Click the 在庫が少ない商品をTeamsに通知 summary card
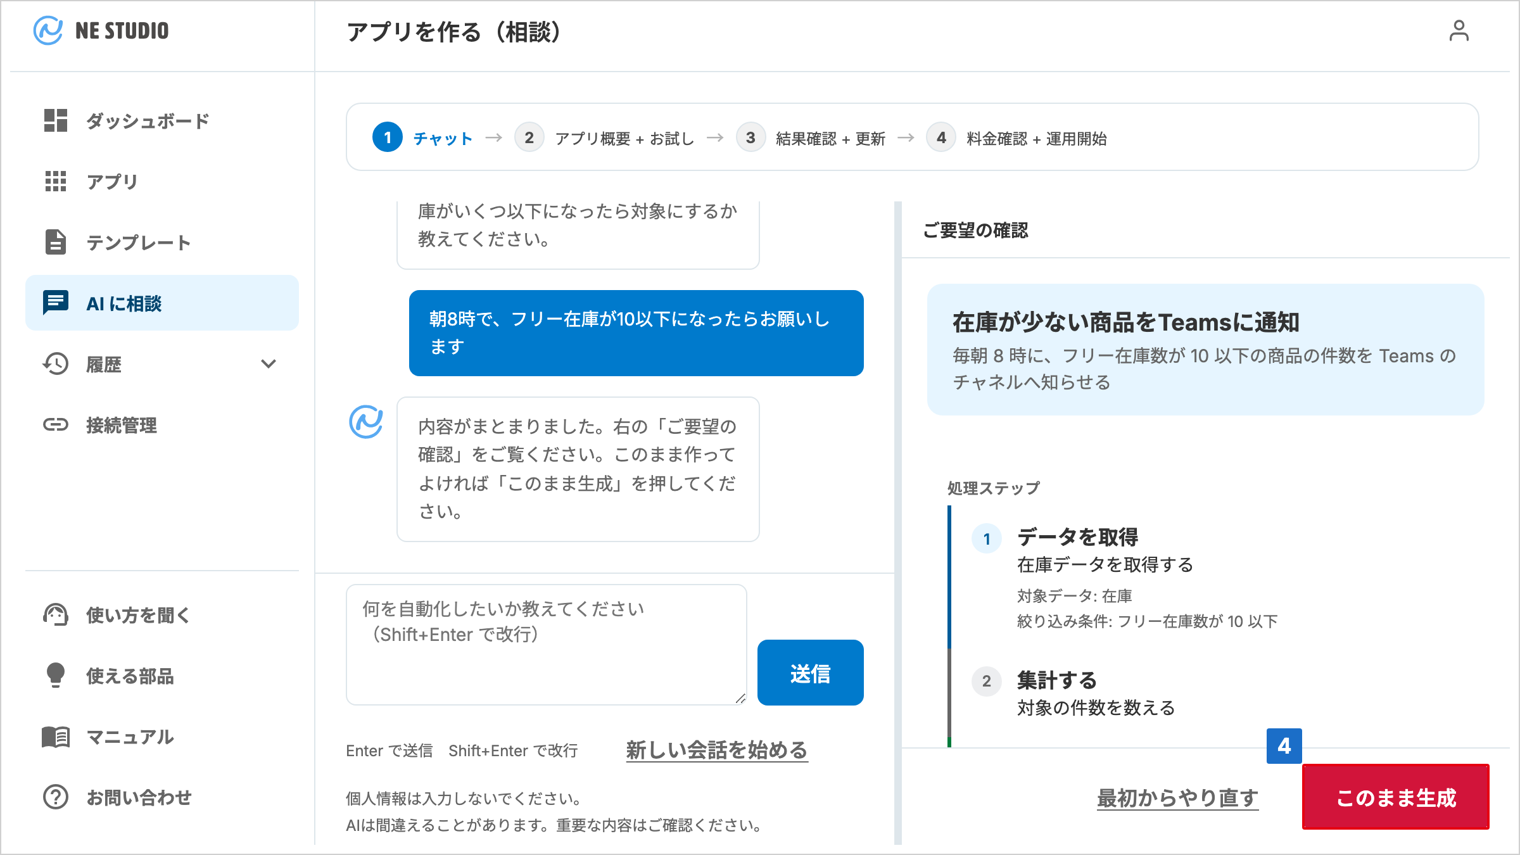The height and width of the screenshot is (855, 1520). [1206, 350]
